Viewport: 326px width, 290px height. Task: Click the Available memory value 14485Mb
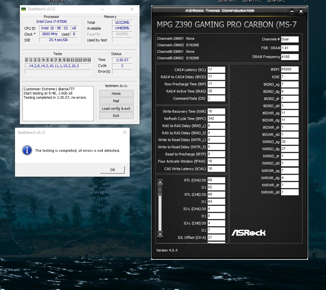[122, 28]
